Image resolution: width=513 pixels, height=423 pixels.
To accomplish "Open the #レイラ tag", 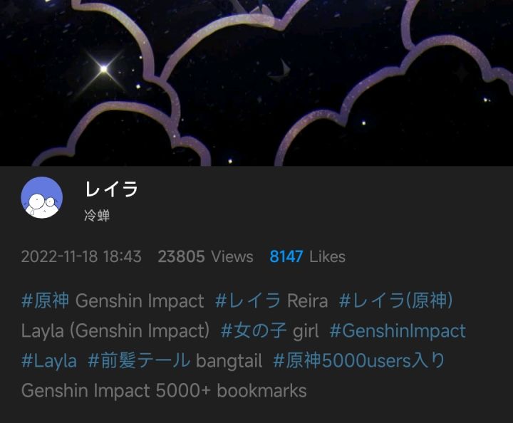I will 248,301.
